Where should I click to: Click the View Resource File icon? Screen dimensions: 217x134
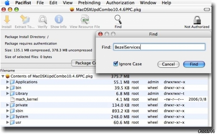coord(85,20)
